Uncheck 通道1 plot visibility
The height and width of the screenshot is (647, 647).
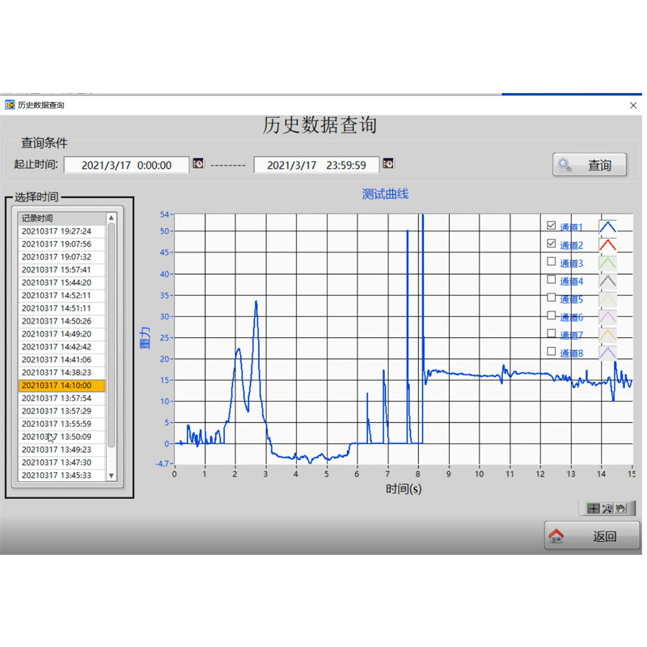pyautogui.click(x=551, y=226)
